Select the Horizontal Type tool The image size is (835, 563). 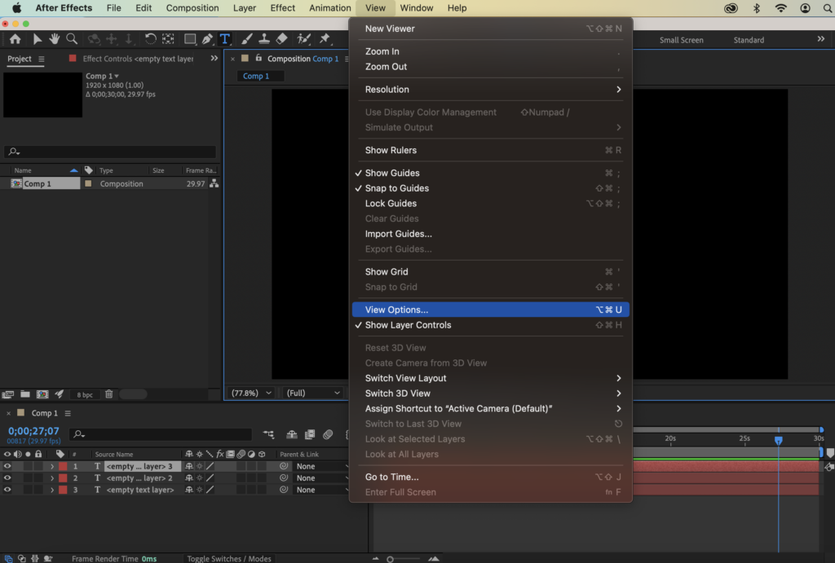pyautogui.click(x=225, y=39)
